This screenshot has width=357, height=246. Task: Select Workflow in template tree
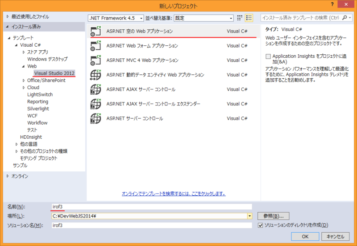coord(37,123)
